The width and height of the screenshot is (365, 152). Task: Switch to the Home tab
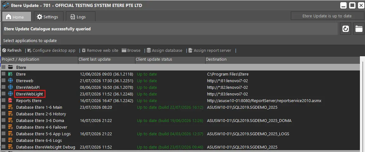click(16, 17)
